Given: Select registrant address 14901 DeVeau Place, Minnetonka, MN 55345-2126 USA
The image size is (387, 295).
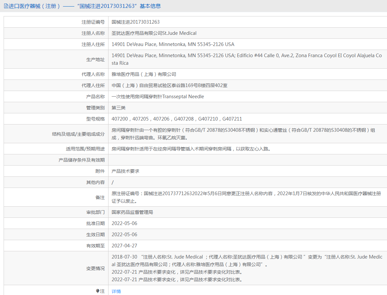Looking at the screenshot, I should point(173,44).
